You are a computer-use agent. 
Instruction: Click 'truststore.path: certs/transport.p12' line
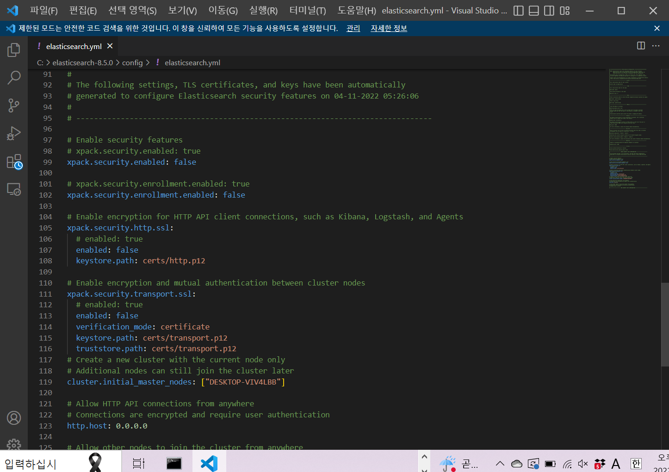click(156, 348)
